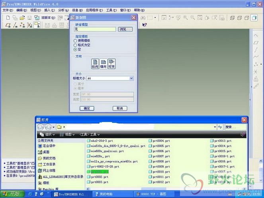Select the wireframe display style icon
Screen dimensions: 264x198
tap(232, 17)
